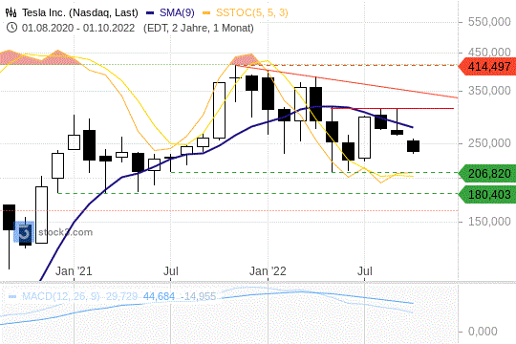Click the SSTOC orange legend marker
This screenshot has width=516, height=344.
(x=206, y=13)
